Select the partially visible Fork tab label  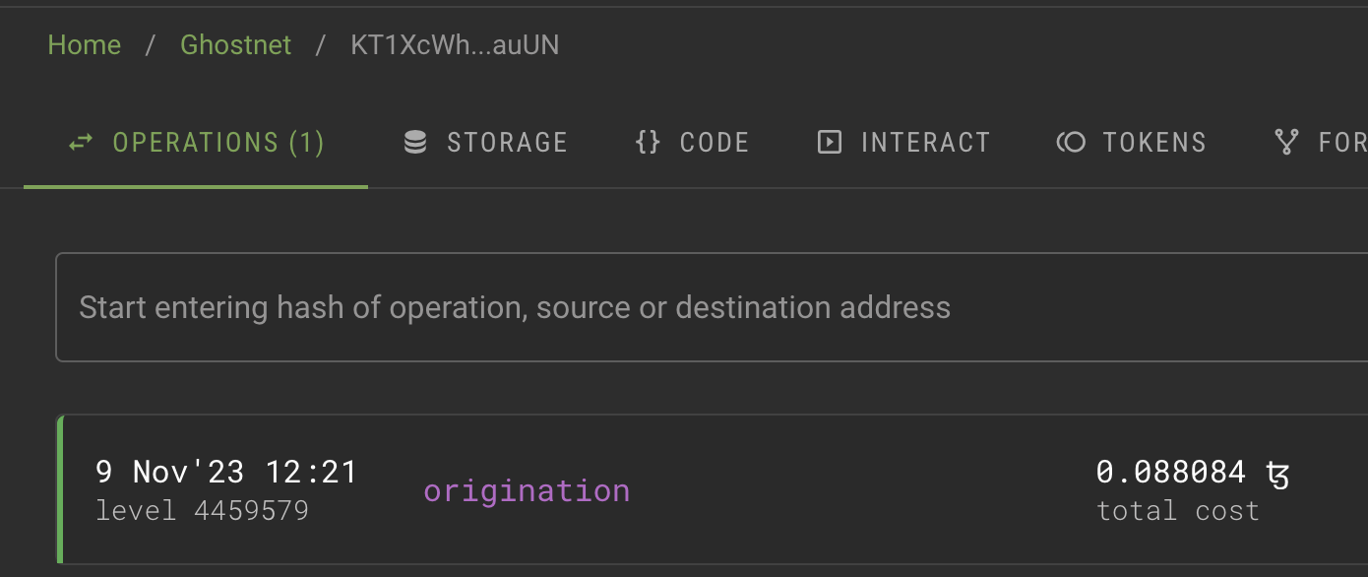(1341, 143)
